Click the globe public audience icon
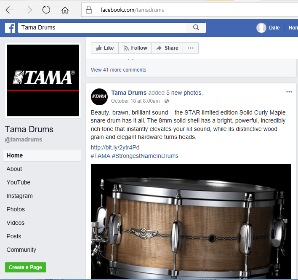Viewport: 298px width, 280px height. click(167, 101)
